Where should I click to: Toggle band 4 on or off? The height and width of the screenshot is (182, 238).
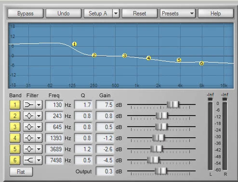tap(15, 138)
